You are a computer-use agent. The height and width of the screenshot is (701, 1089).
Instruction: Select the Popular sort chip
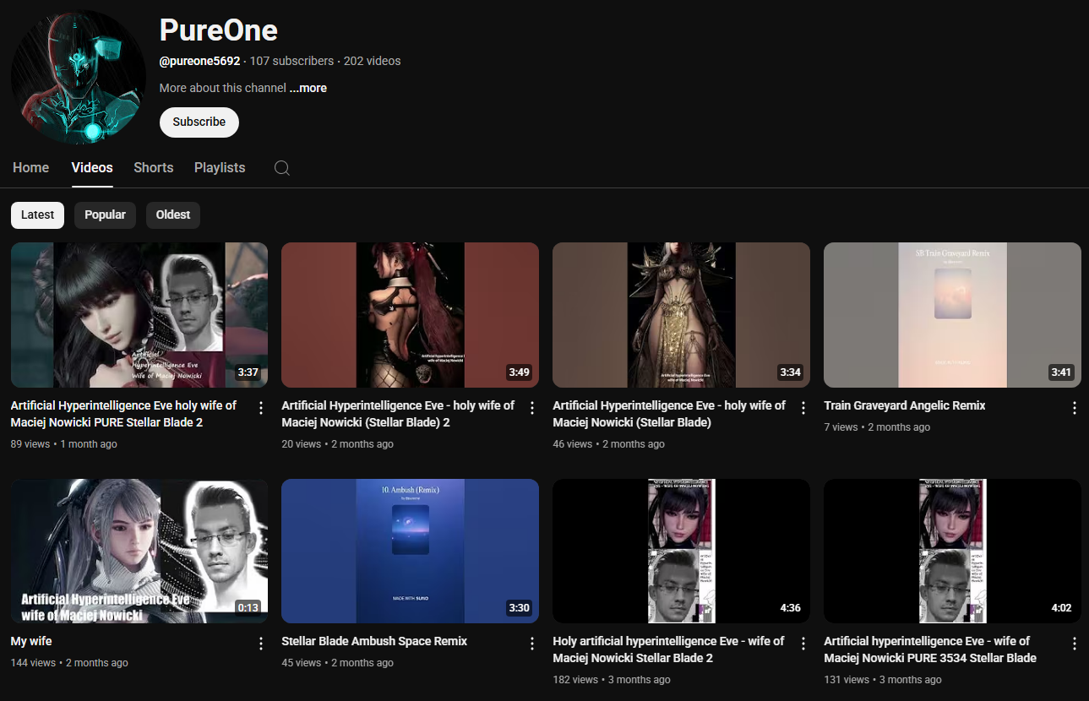tap(105, 215)
